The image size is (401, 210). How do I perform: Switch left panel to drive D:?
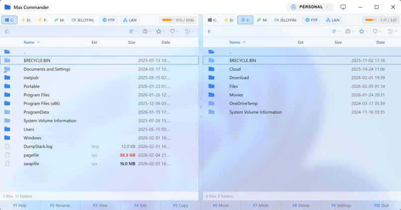point(26,20)
